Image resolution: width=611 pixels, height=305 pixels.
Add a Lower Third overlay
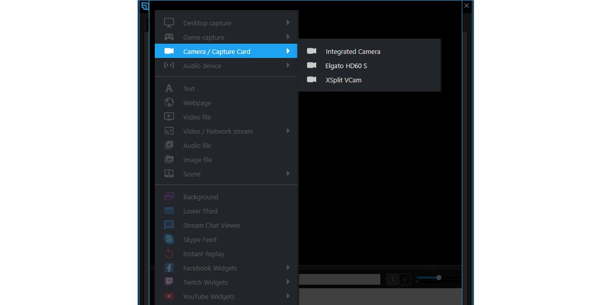click(x=200, y=210)
